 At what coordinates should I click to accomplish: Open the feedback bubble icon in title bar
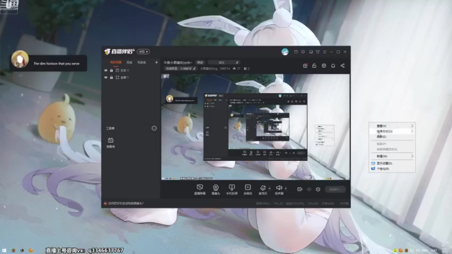303,52
